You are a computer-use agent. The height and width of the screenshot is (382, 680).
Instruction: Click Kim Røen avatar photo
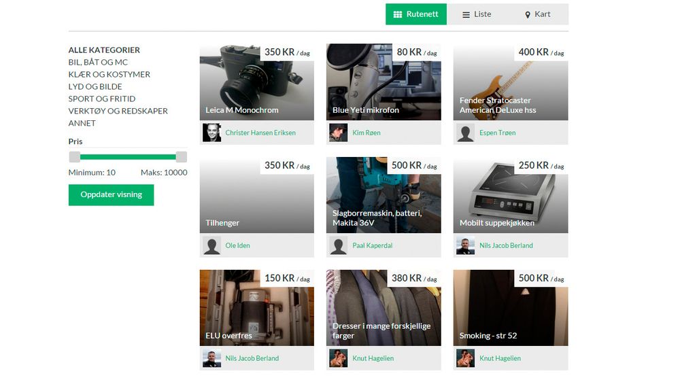pyautogui.click(x=338, y=133)
